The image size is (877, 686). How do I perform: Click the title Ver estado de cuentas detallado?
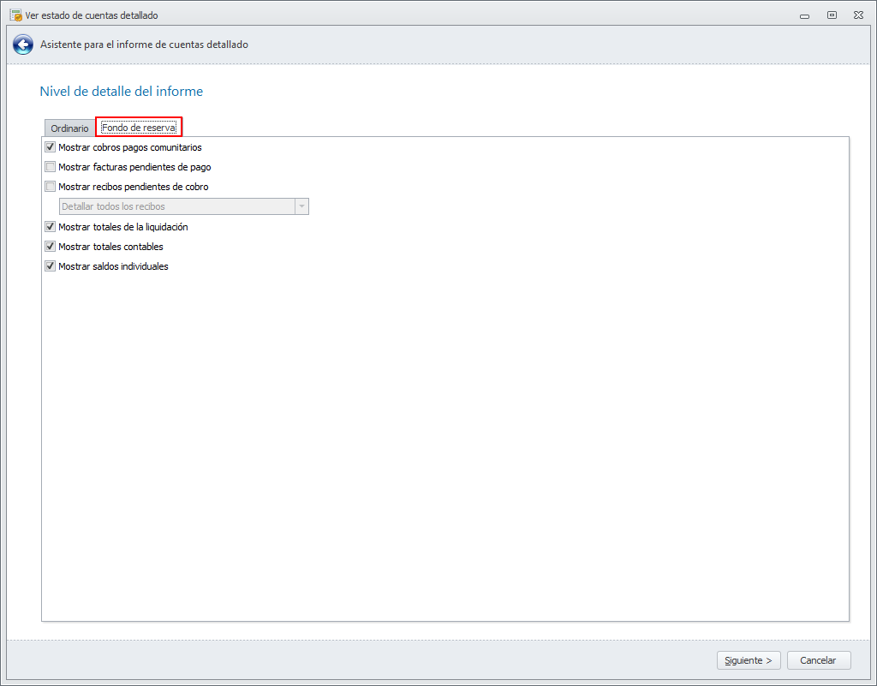[x=92, y=15]
